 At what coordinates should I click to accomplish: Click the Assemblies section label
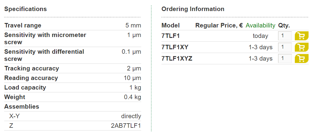21,107
